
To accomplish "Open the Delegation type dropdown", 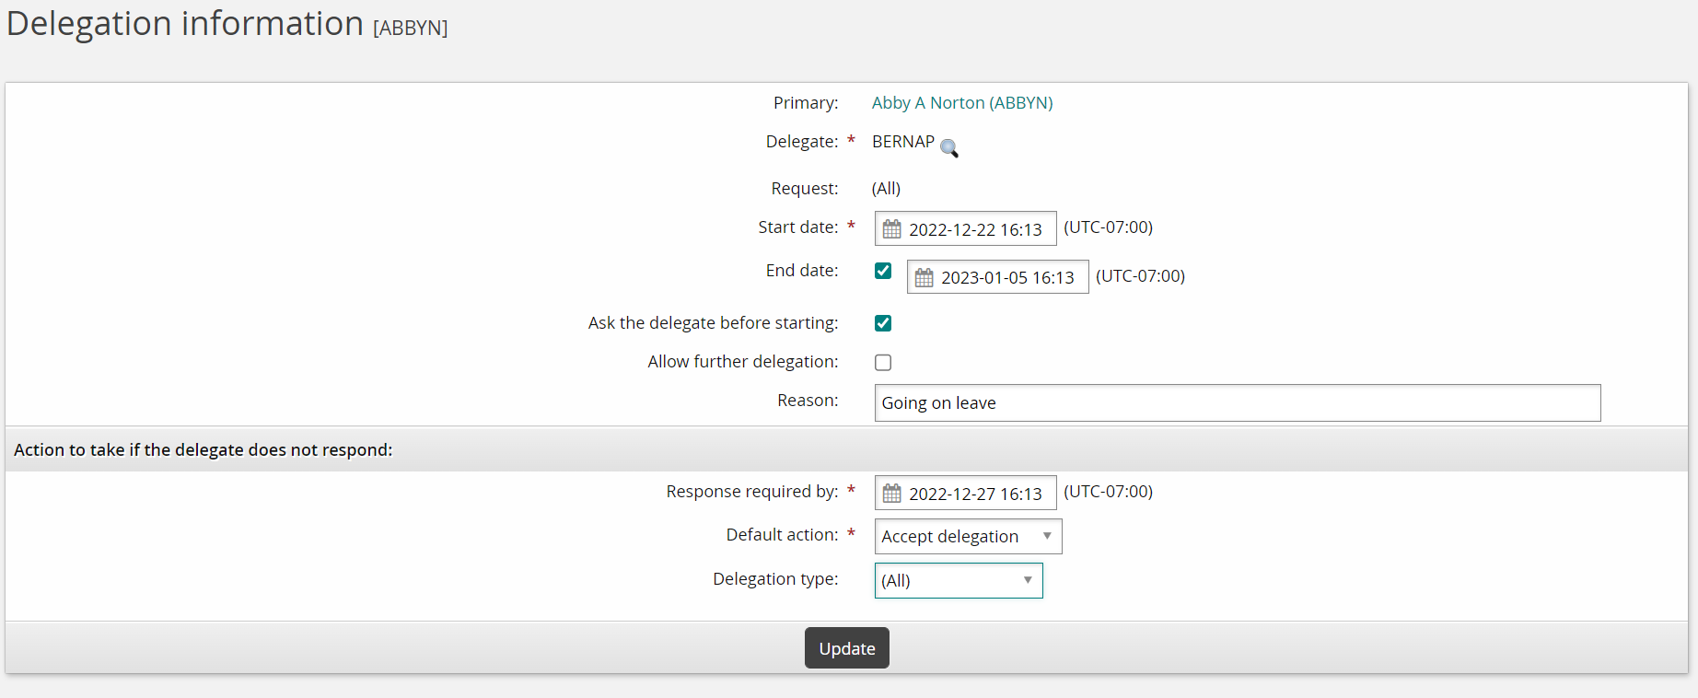I will click(958, 581).
